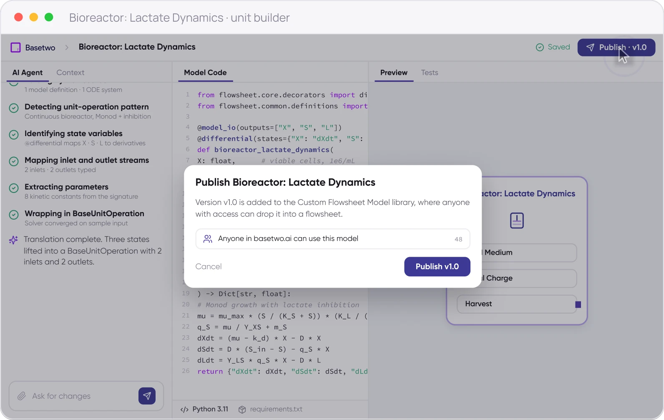Click Bioreactor: Lactate Dynamics breadcrumb title
This screenshot has width=664, height=420.
pos(137,47)
